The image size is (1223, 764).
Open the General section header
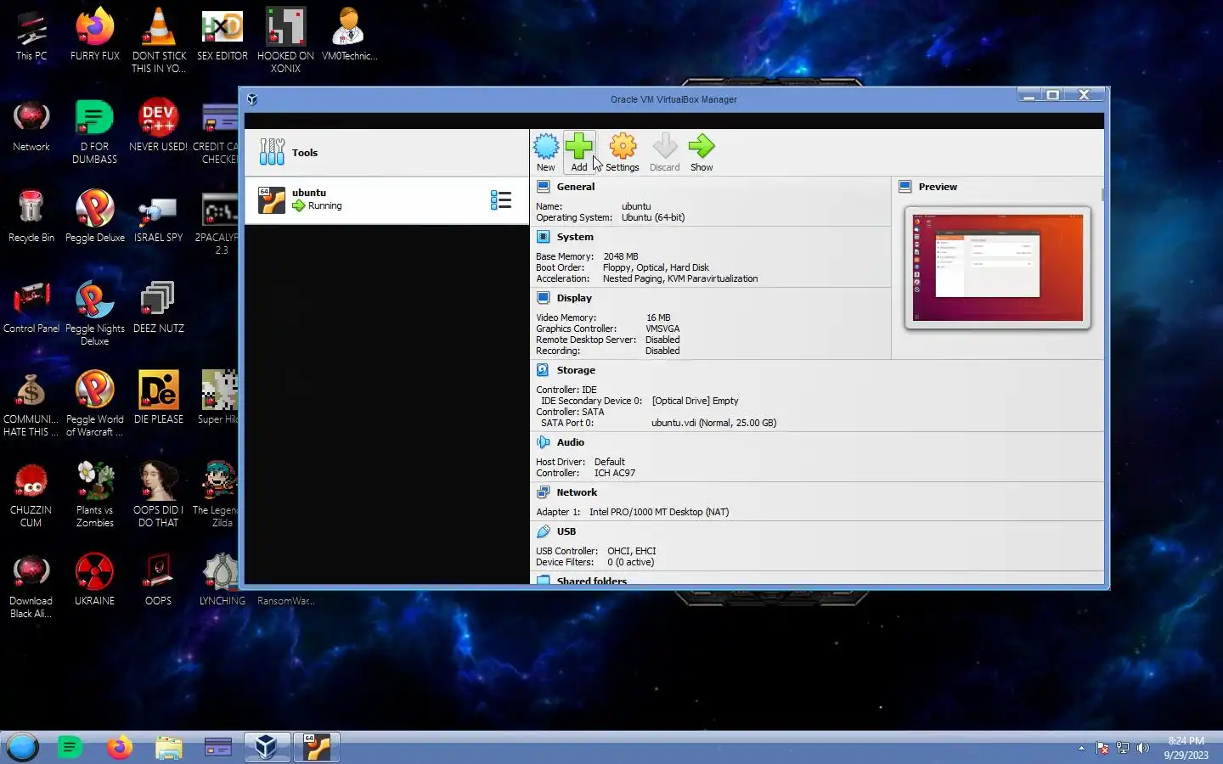click(576, 187)
